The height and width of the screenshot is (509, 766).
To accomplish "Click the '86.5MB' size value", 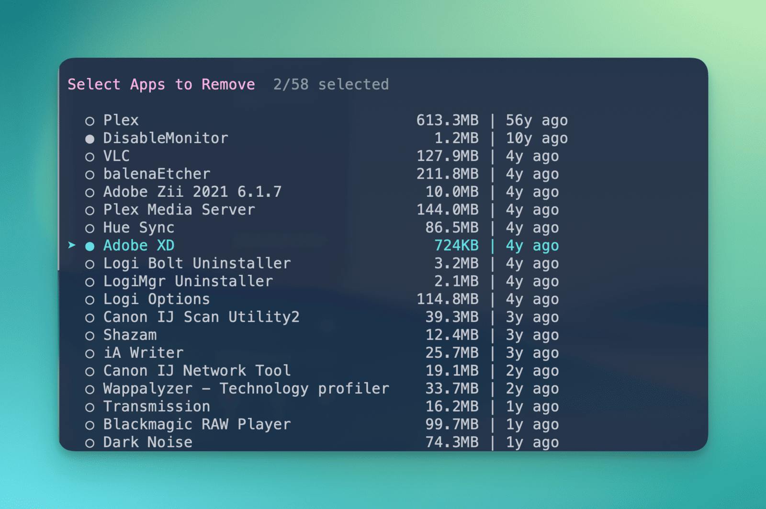I will coord(452,227).
